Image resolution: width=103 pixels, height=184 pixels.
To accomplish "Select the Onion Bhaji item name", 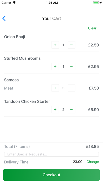I will click(x=14, y=37).
